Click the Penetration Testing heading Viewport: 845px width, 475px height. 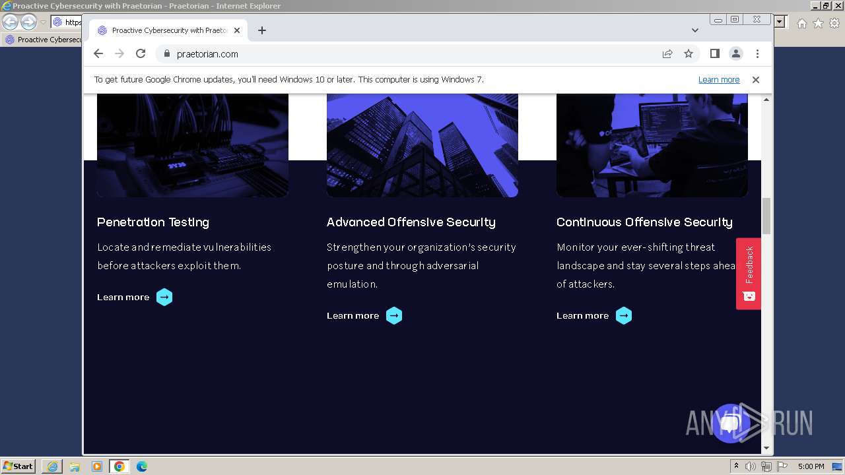(x=153, y=222)
